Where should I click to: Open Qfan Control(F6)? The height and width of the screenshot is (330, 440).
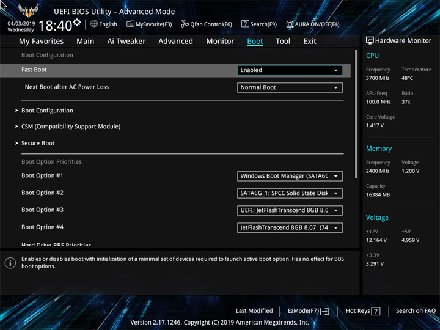point(207,24)
